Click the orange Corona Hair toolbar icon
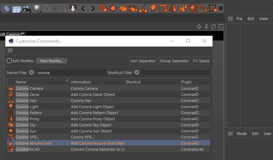Image resolution: width=273 pixels, height=160 pixels. (143, 8)
